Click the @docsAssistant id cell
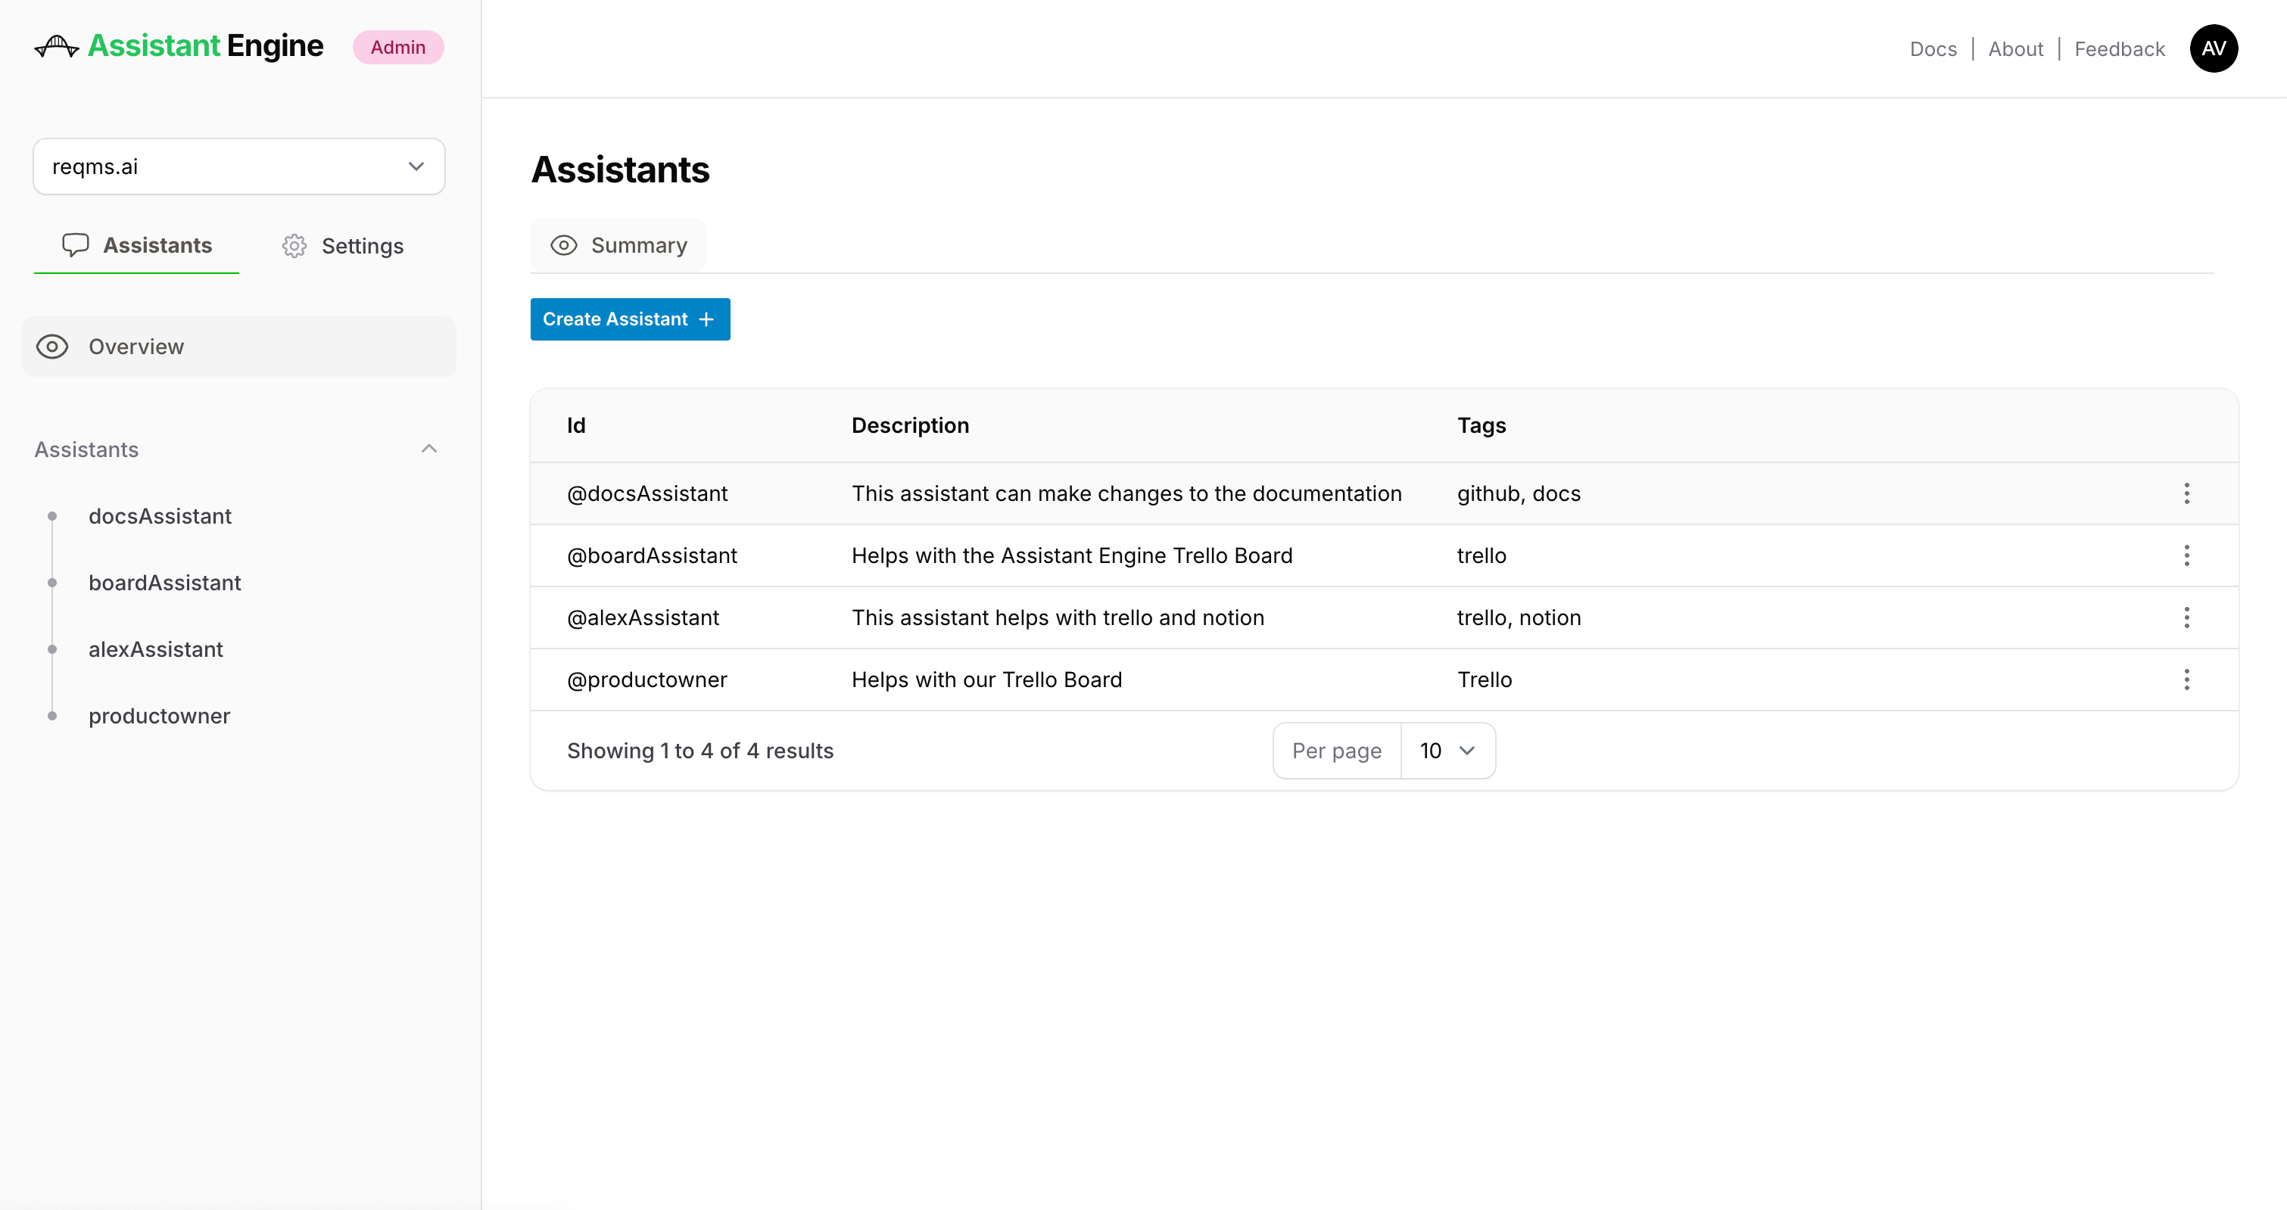 coord(647,493)
